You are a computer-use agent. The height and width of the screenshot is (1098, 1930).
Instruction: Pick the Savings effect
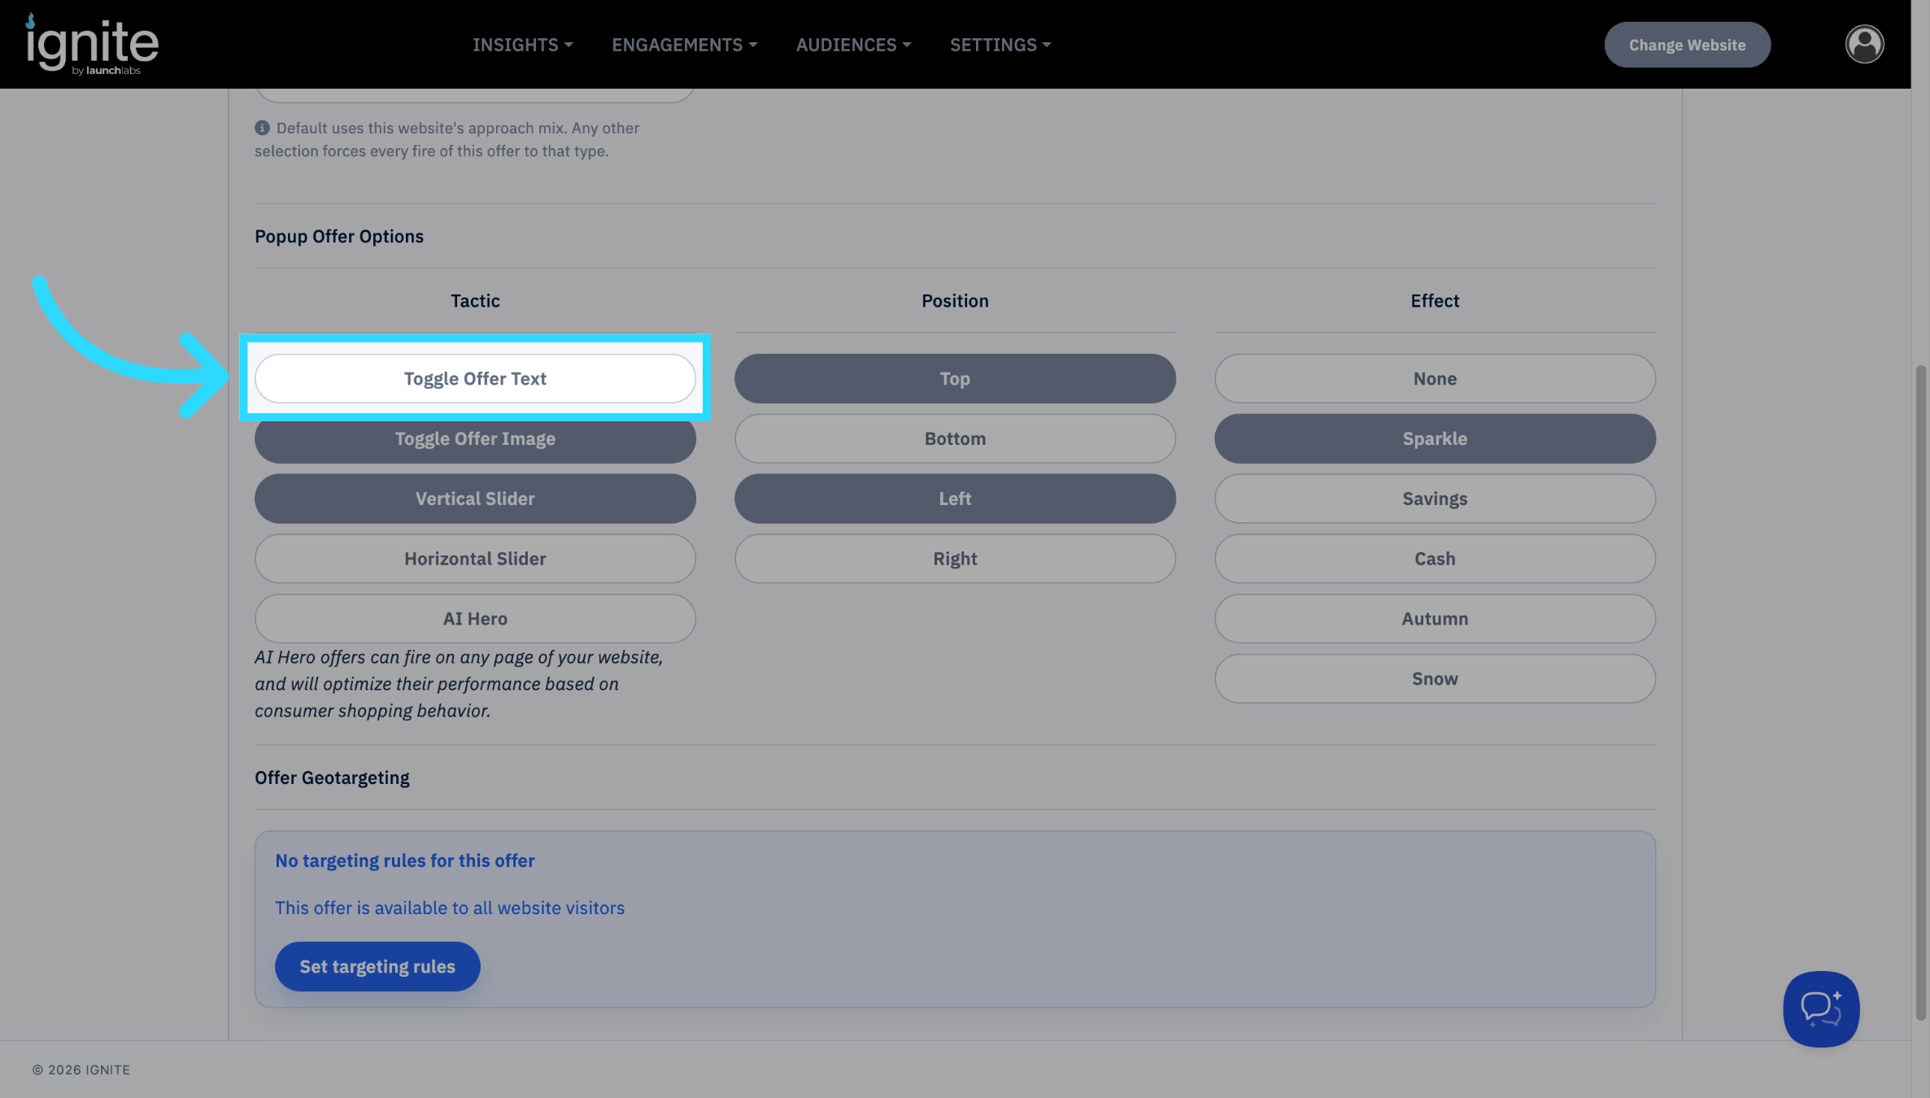click(1435, 499)
